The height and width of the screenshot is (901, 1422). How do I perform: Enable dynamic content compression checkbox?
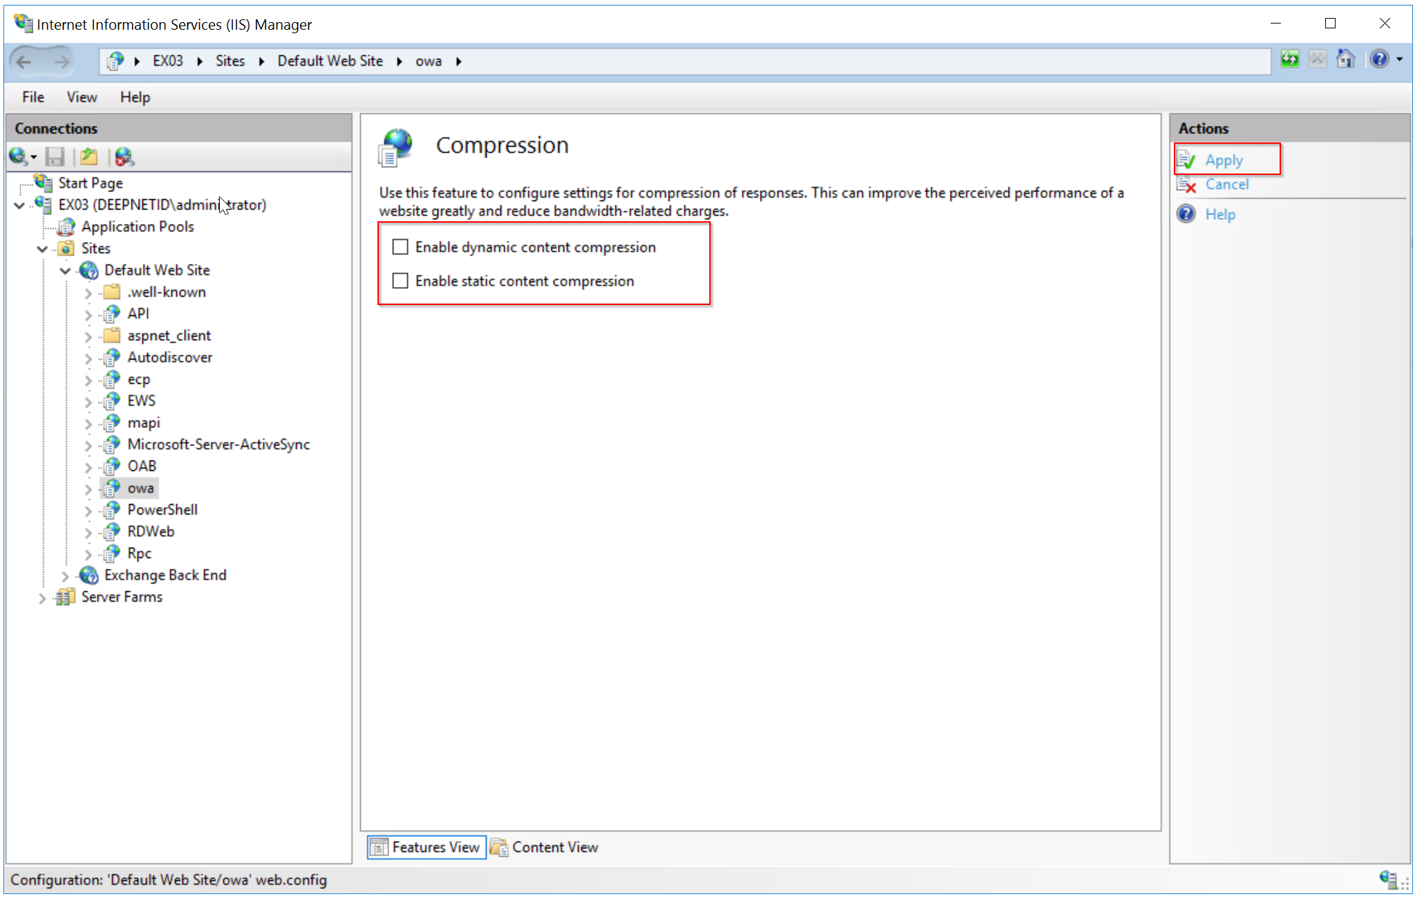400,247
